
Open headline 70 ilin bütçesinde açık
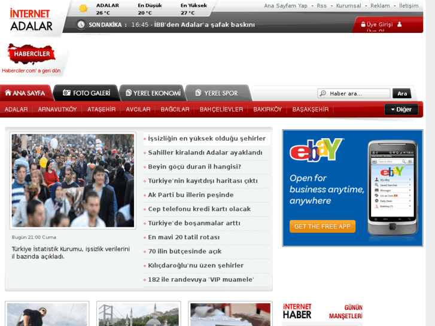tap(185, 251)
